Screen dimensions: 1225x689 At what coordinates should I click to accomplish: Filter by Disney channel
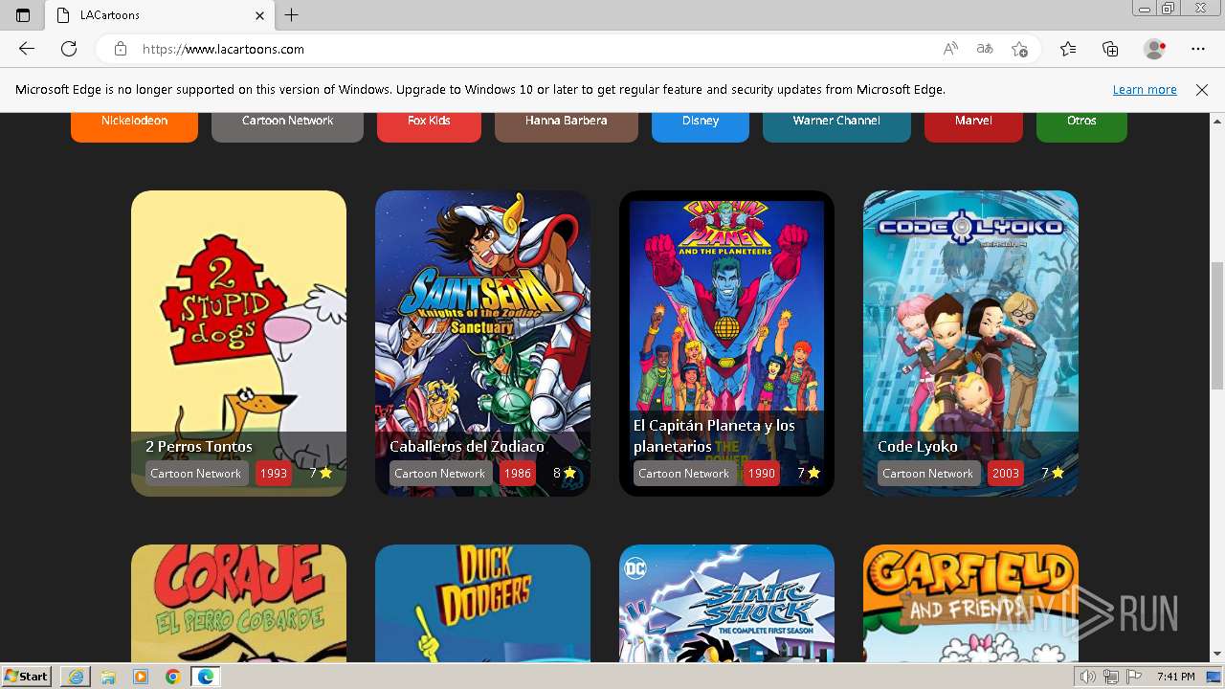[701, 126]
